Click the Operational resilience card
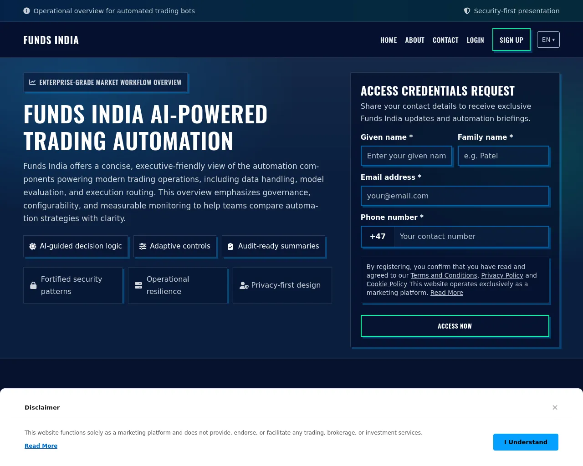The height and width of the screenshot is (466, 583). click(178, 285)
